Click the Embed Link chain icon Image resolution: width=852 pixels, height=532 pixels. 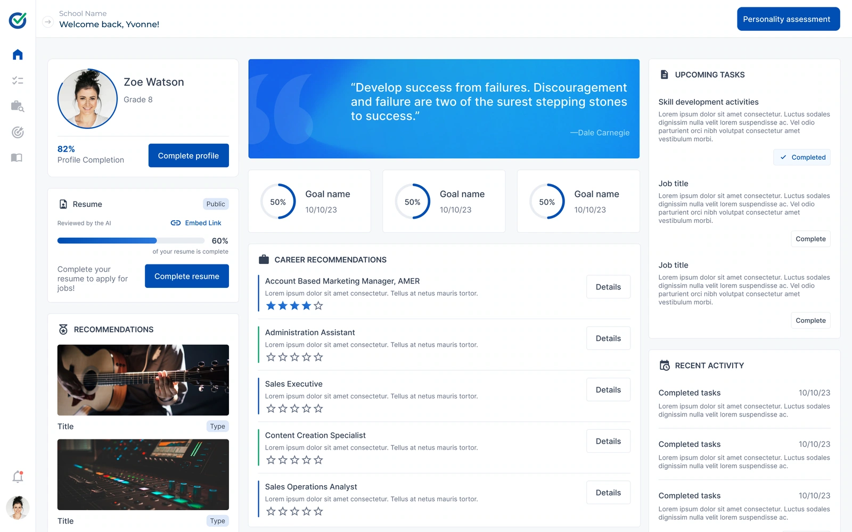tap(176, 223)
